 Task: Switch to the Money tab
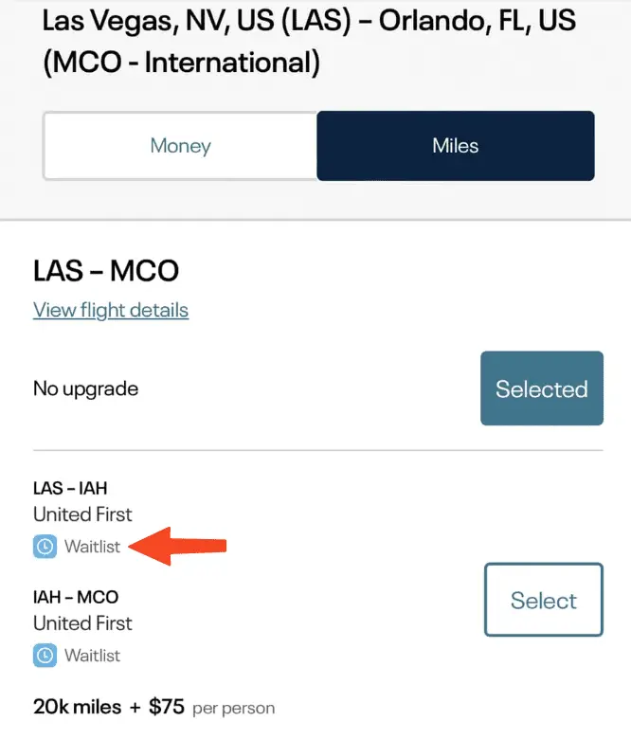coord(180,146)
